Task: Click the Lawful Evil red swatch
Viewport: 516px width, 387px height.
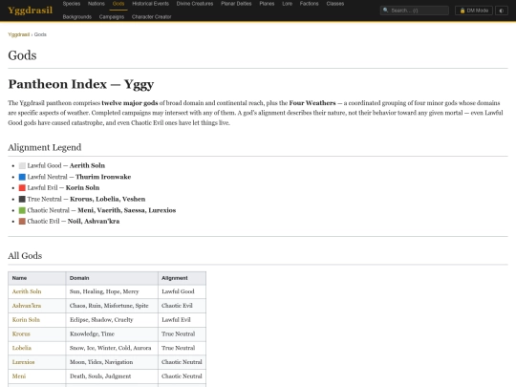Action: 22,188
